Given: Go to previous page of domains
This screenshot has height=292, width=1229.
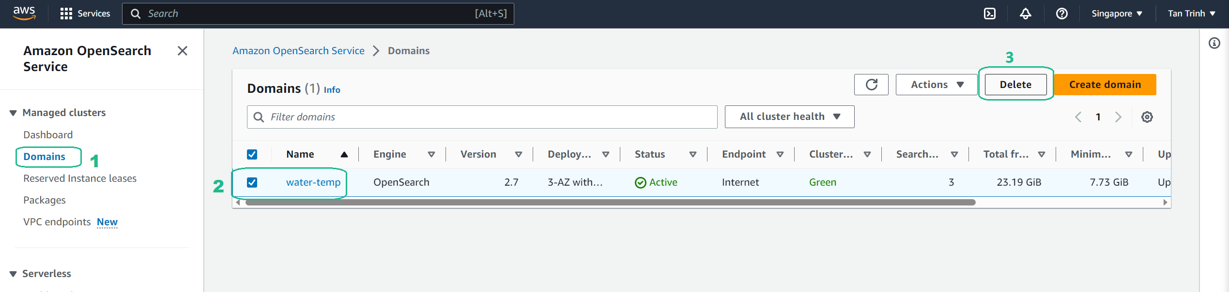Looking at the screenshot, I should click(x=1078, y=117).
